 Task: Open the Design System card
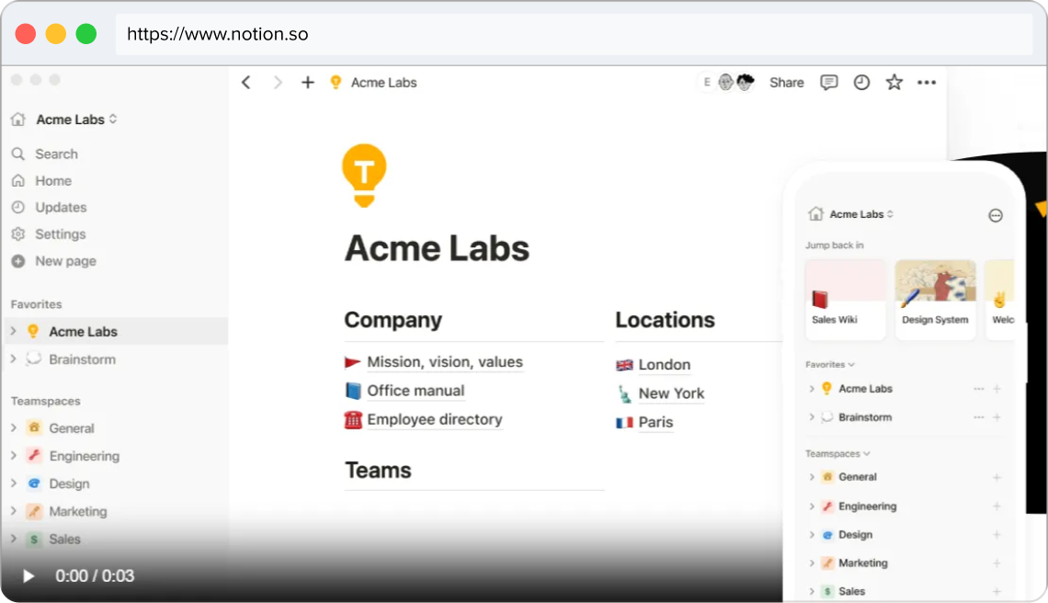(935, 299)
